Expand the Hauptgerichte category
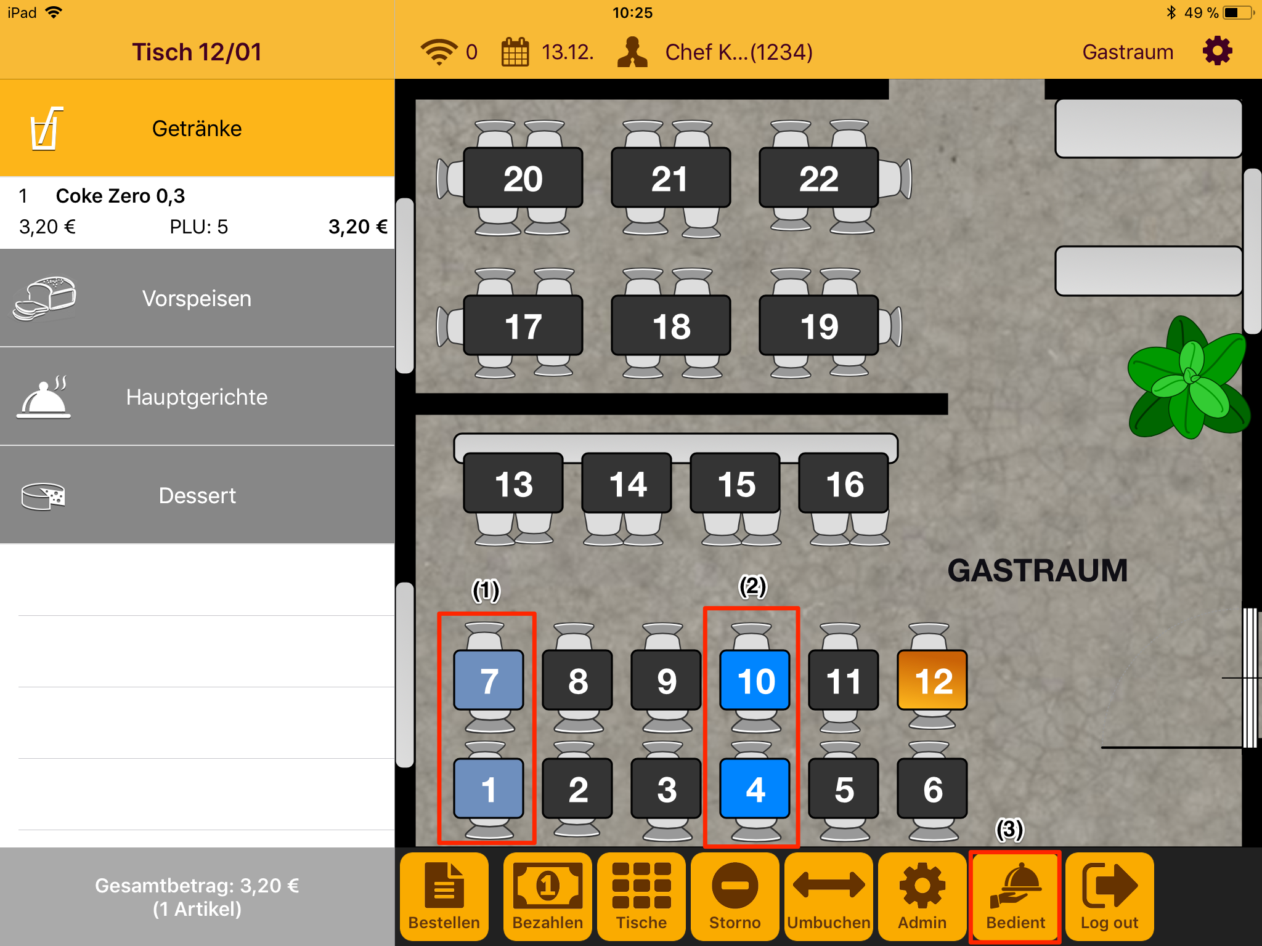This screenshot has width=1262, height=946. (x=197, y=397)
